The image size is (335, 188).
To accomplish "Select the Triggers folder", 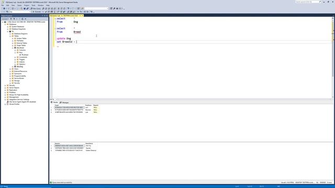I will click(22, 60).
